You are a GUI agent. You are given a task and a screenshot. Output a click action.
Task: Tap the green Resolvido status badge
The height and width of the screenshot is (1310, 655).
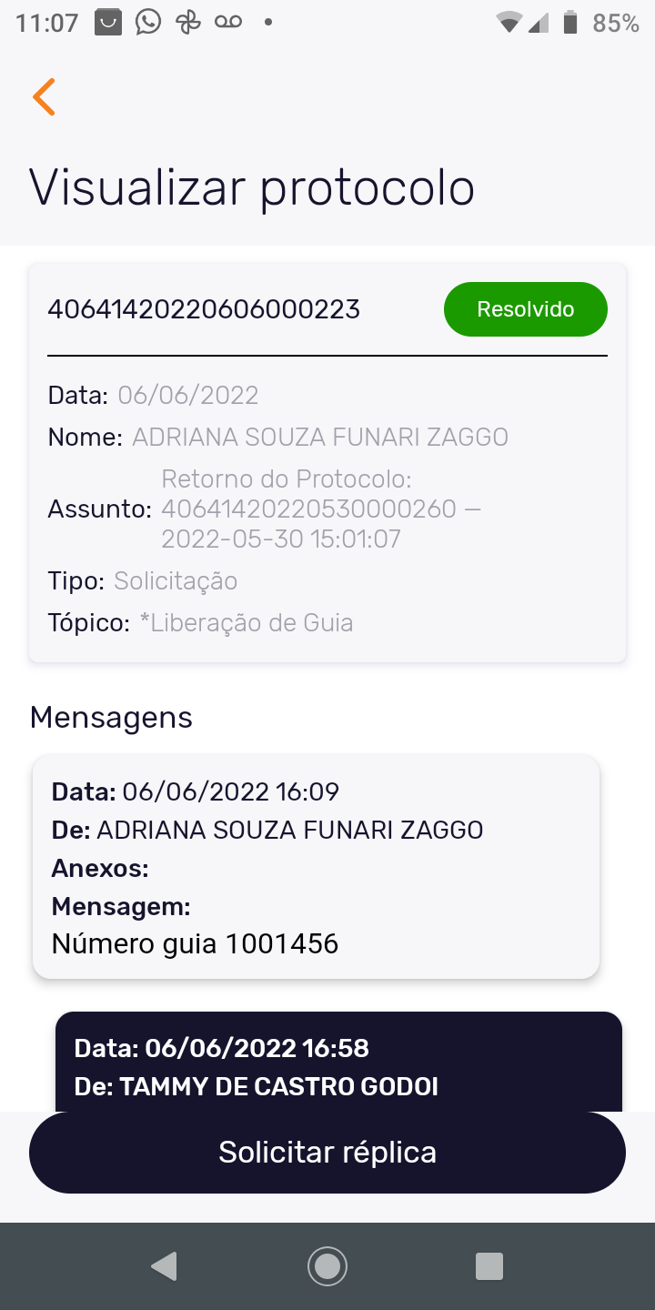click(525, 309)
